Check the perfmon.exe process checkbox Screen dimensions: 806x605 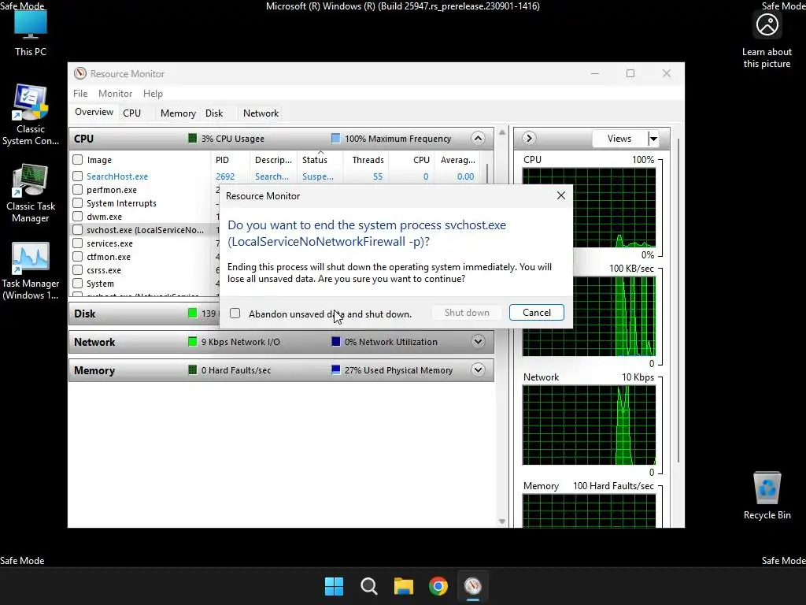78,189
